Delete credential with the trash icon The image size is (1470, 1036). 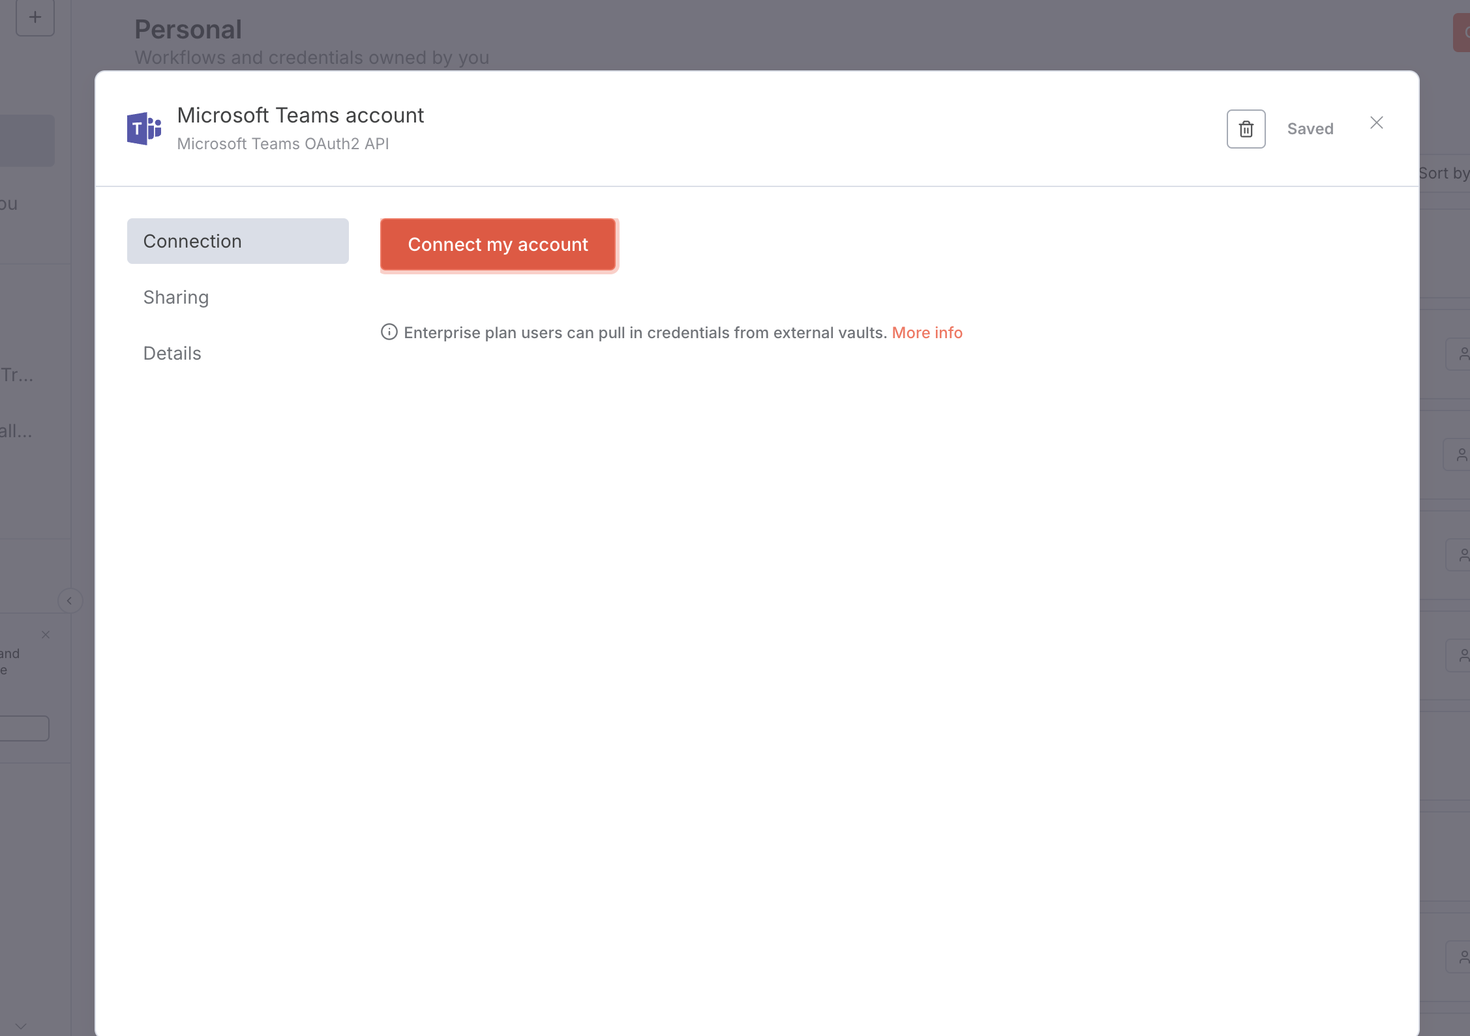pyautogui.click(x=1246, y=129)
